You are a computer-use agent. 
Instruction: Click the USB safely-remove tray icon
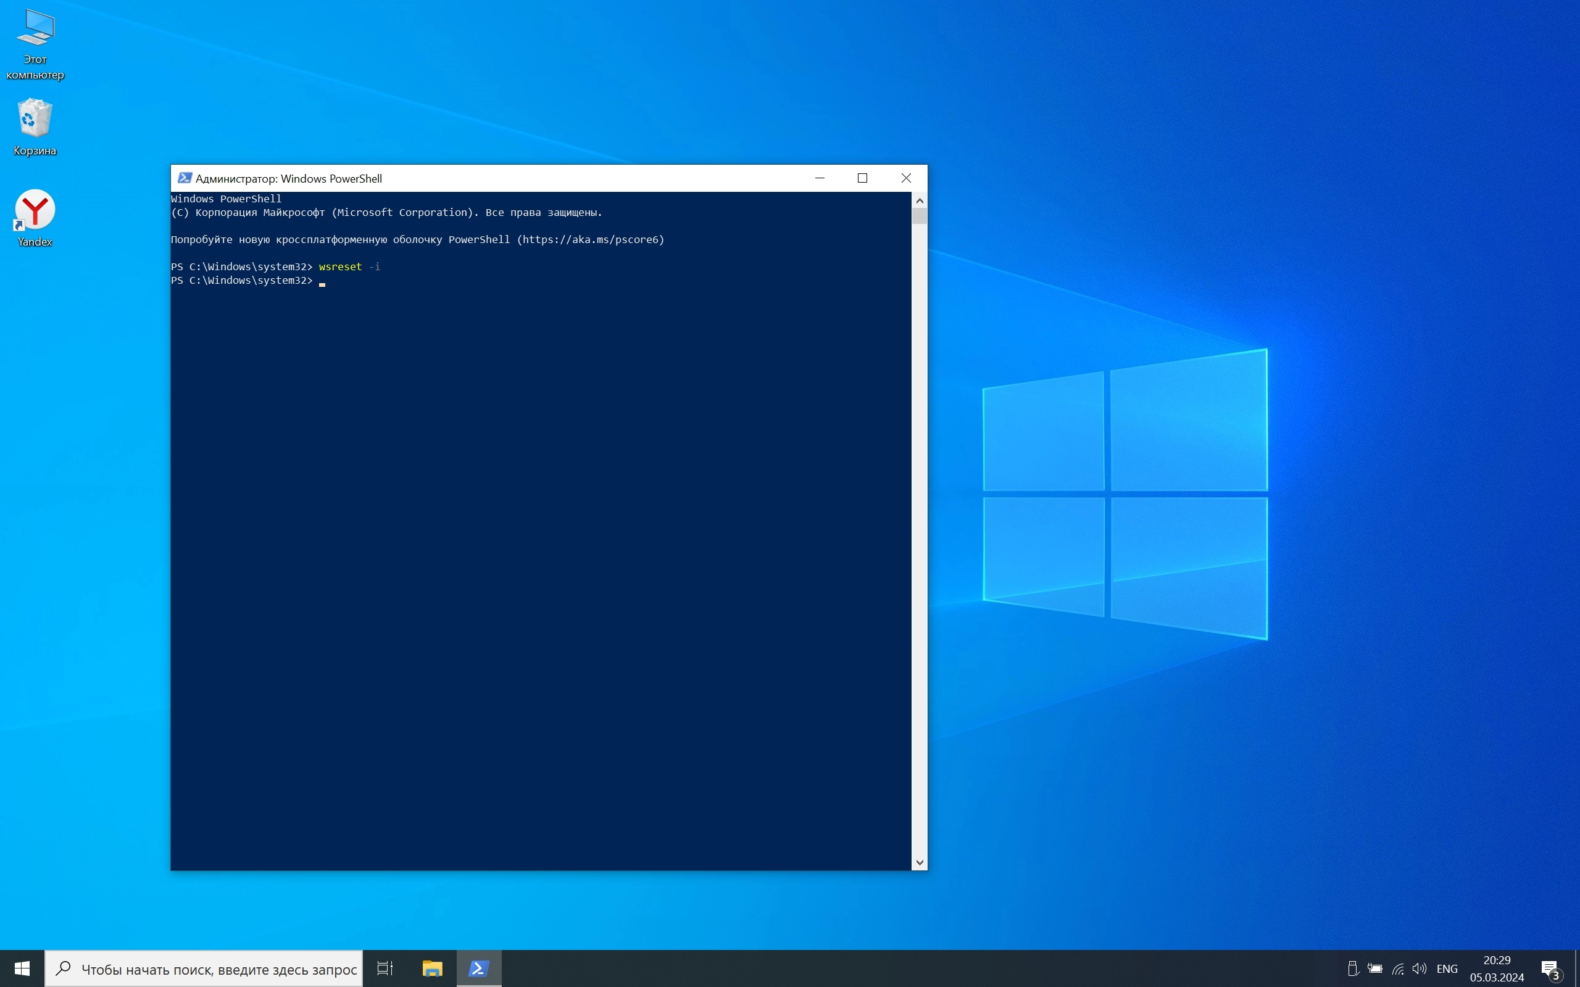coord(1353,968)
